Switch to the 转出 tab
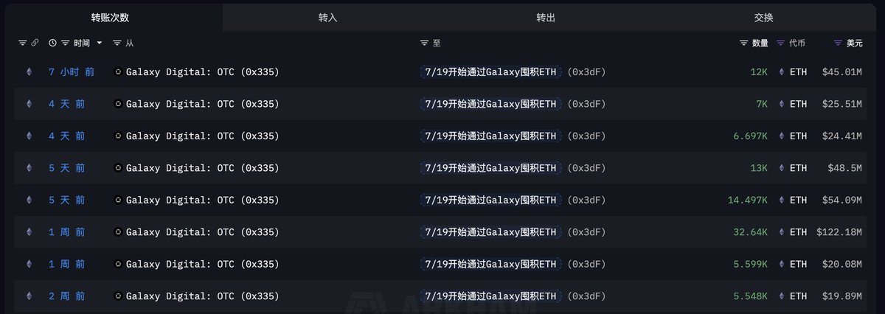 [546, 17]
